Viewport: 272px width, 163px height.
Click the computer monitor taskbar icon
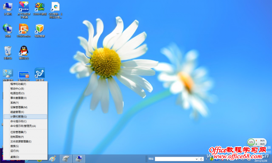point(79,158)
